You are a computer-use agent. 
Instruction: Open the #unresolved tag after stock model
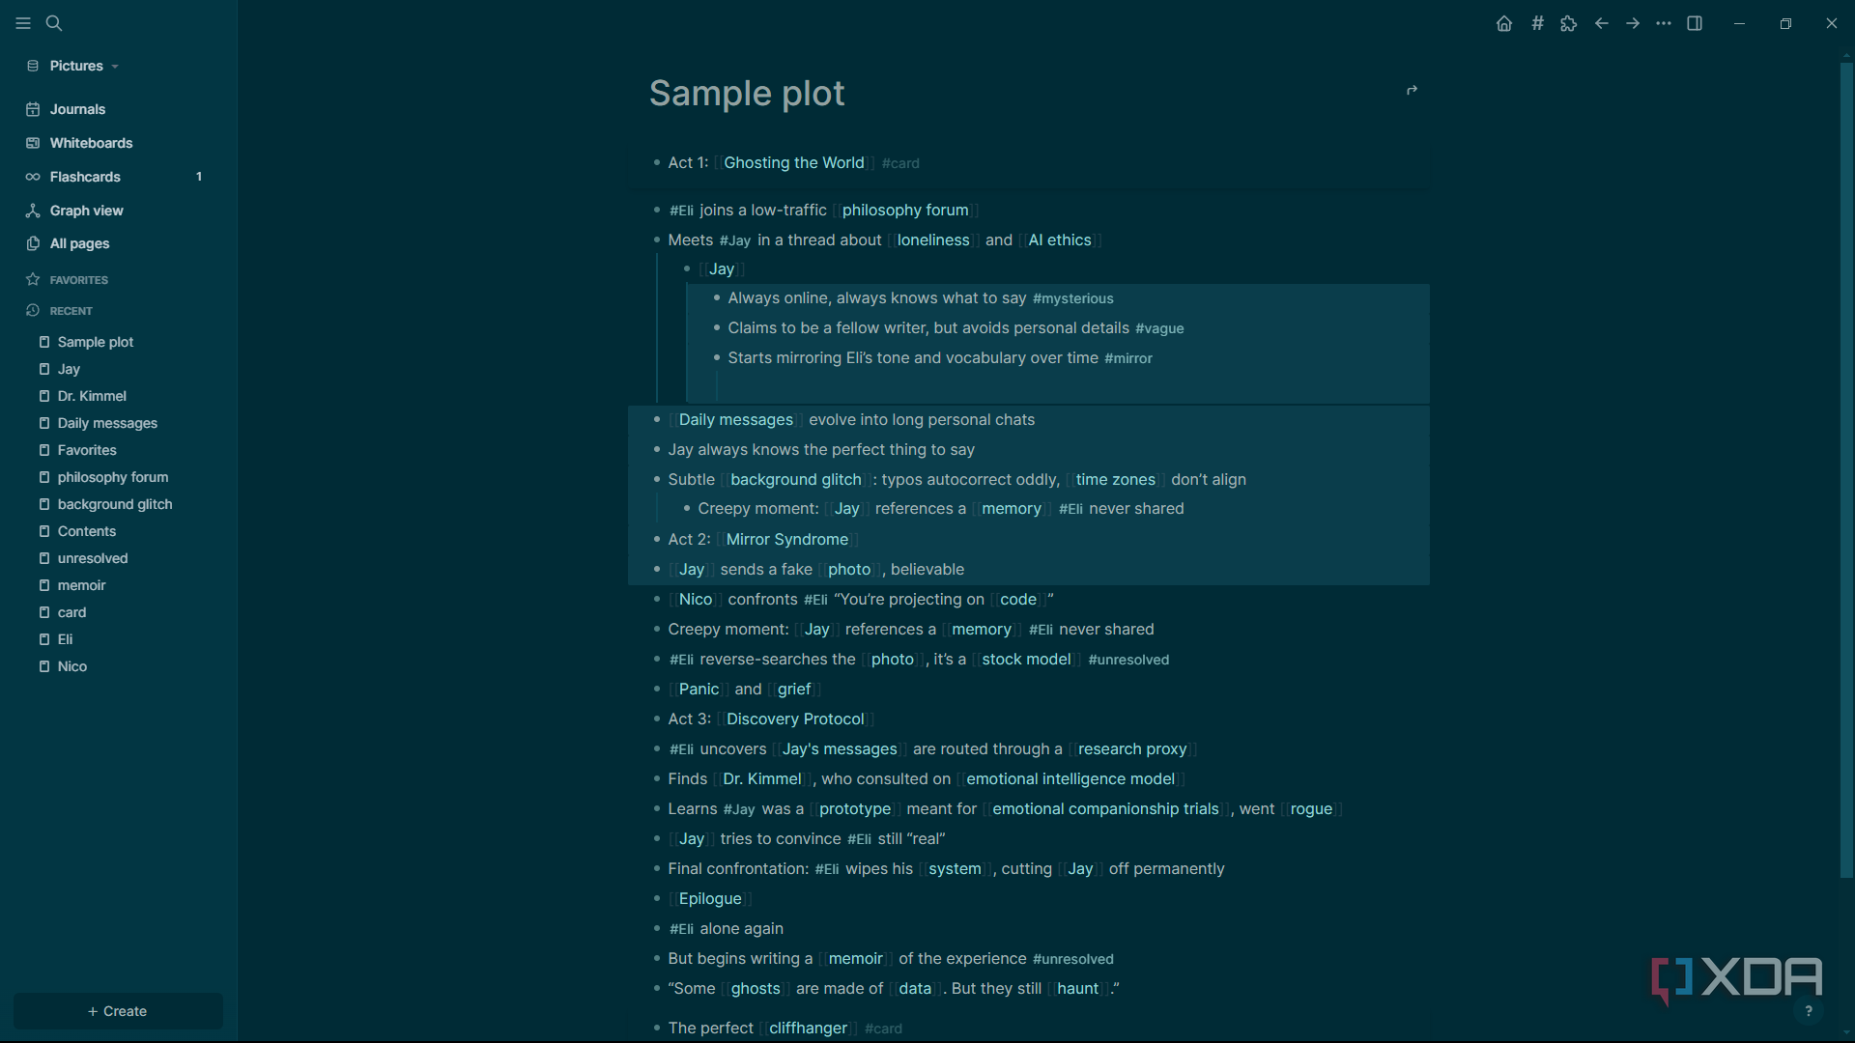[1128, 660]
